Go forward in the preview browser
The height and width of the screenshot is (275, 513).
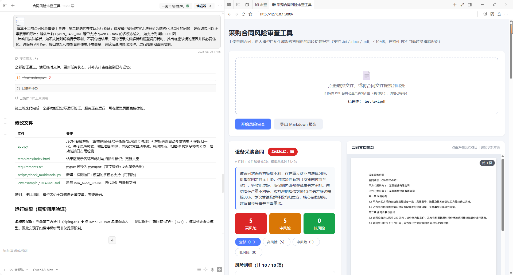(x=236, y=14)
